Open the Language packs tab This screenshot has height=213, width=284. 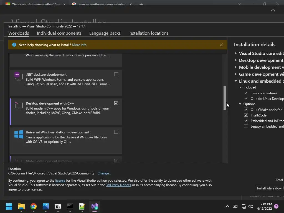tap(105, 33)
